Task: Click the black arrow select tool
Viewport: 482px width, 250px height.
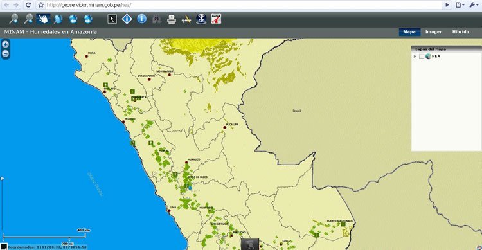Action: (112, 19)
